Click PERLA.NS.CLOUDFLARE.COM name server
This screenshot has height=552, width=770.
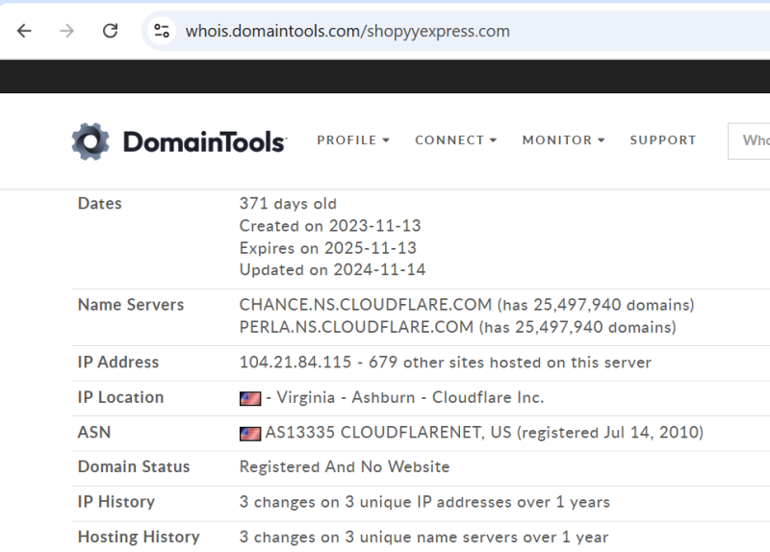coord(356,327)
